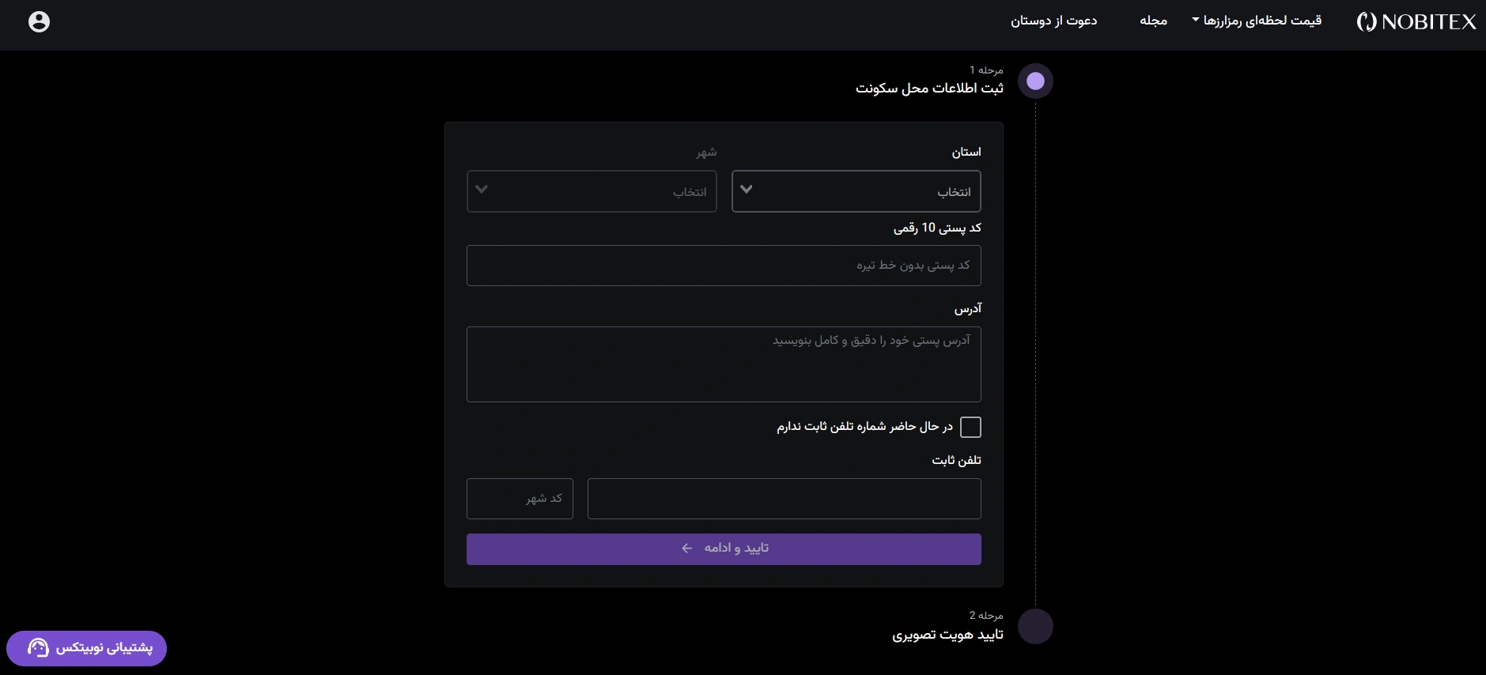Screen dimensions: 1486x675
Task: Click the Nobitex logo
Action: point(1416,22)
